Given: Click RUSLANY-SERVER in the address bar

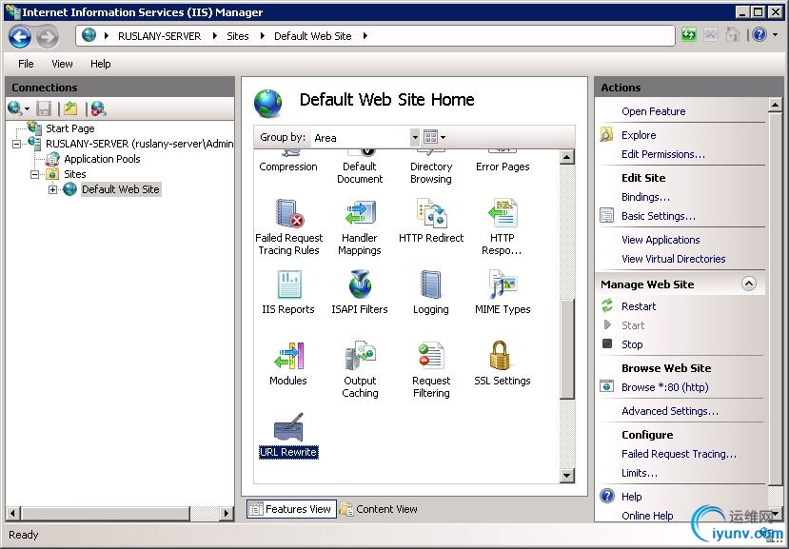Looking at the screenshot, I should 159,36.
